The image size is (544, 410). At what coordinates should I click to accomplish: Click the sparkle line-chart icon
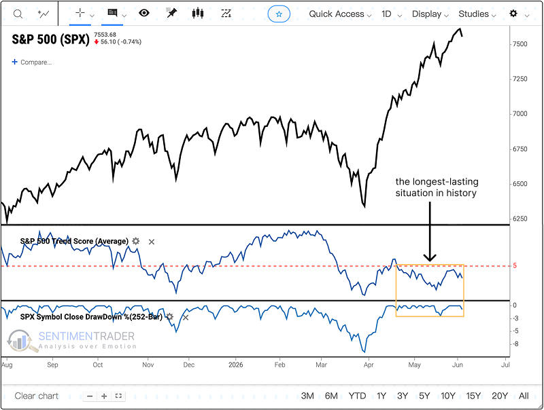coord(44,14)
